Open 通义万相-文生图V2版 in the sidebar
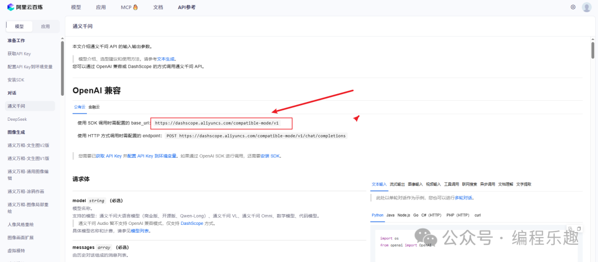This screenshot has height=262, width=598. [x=28, y=145]
